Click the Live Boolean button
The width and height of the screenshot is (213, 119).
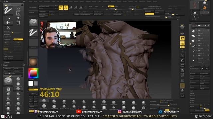pyautogui.click(x=33, y=8)
